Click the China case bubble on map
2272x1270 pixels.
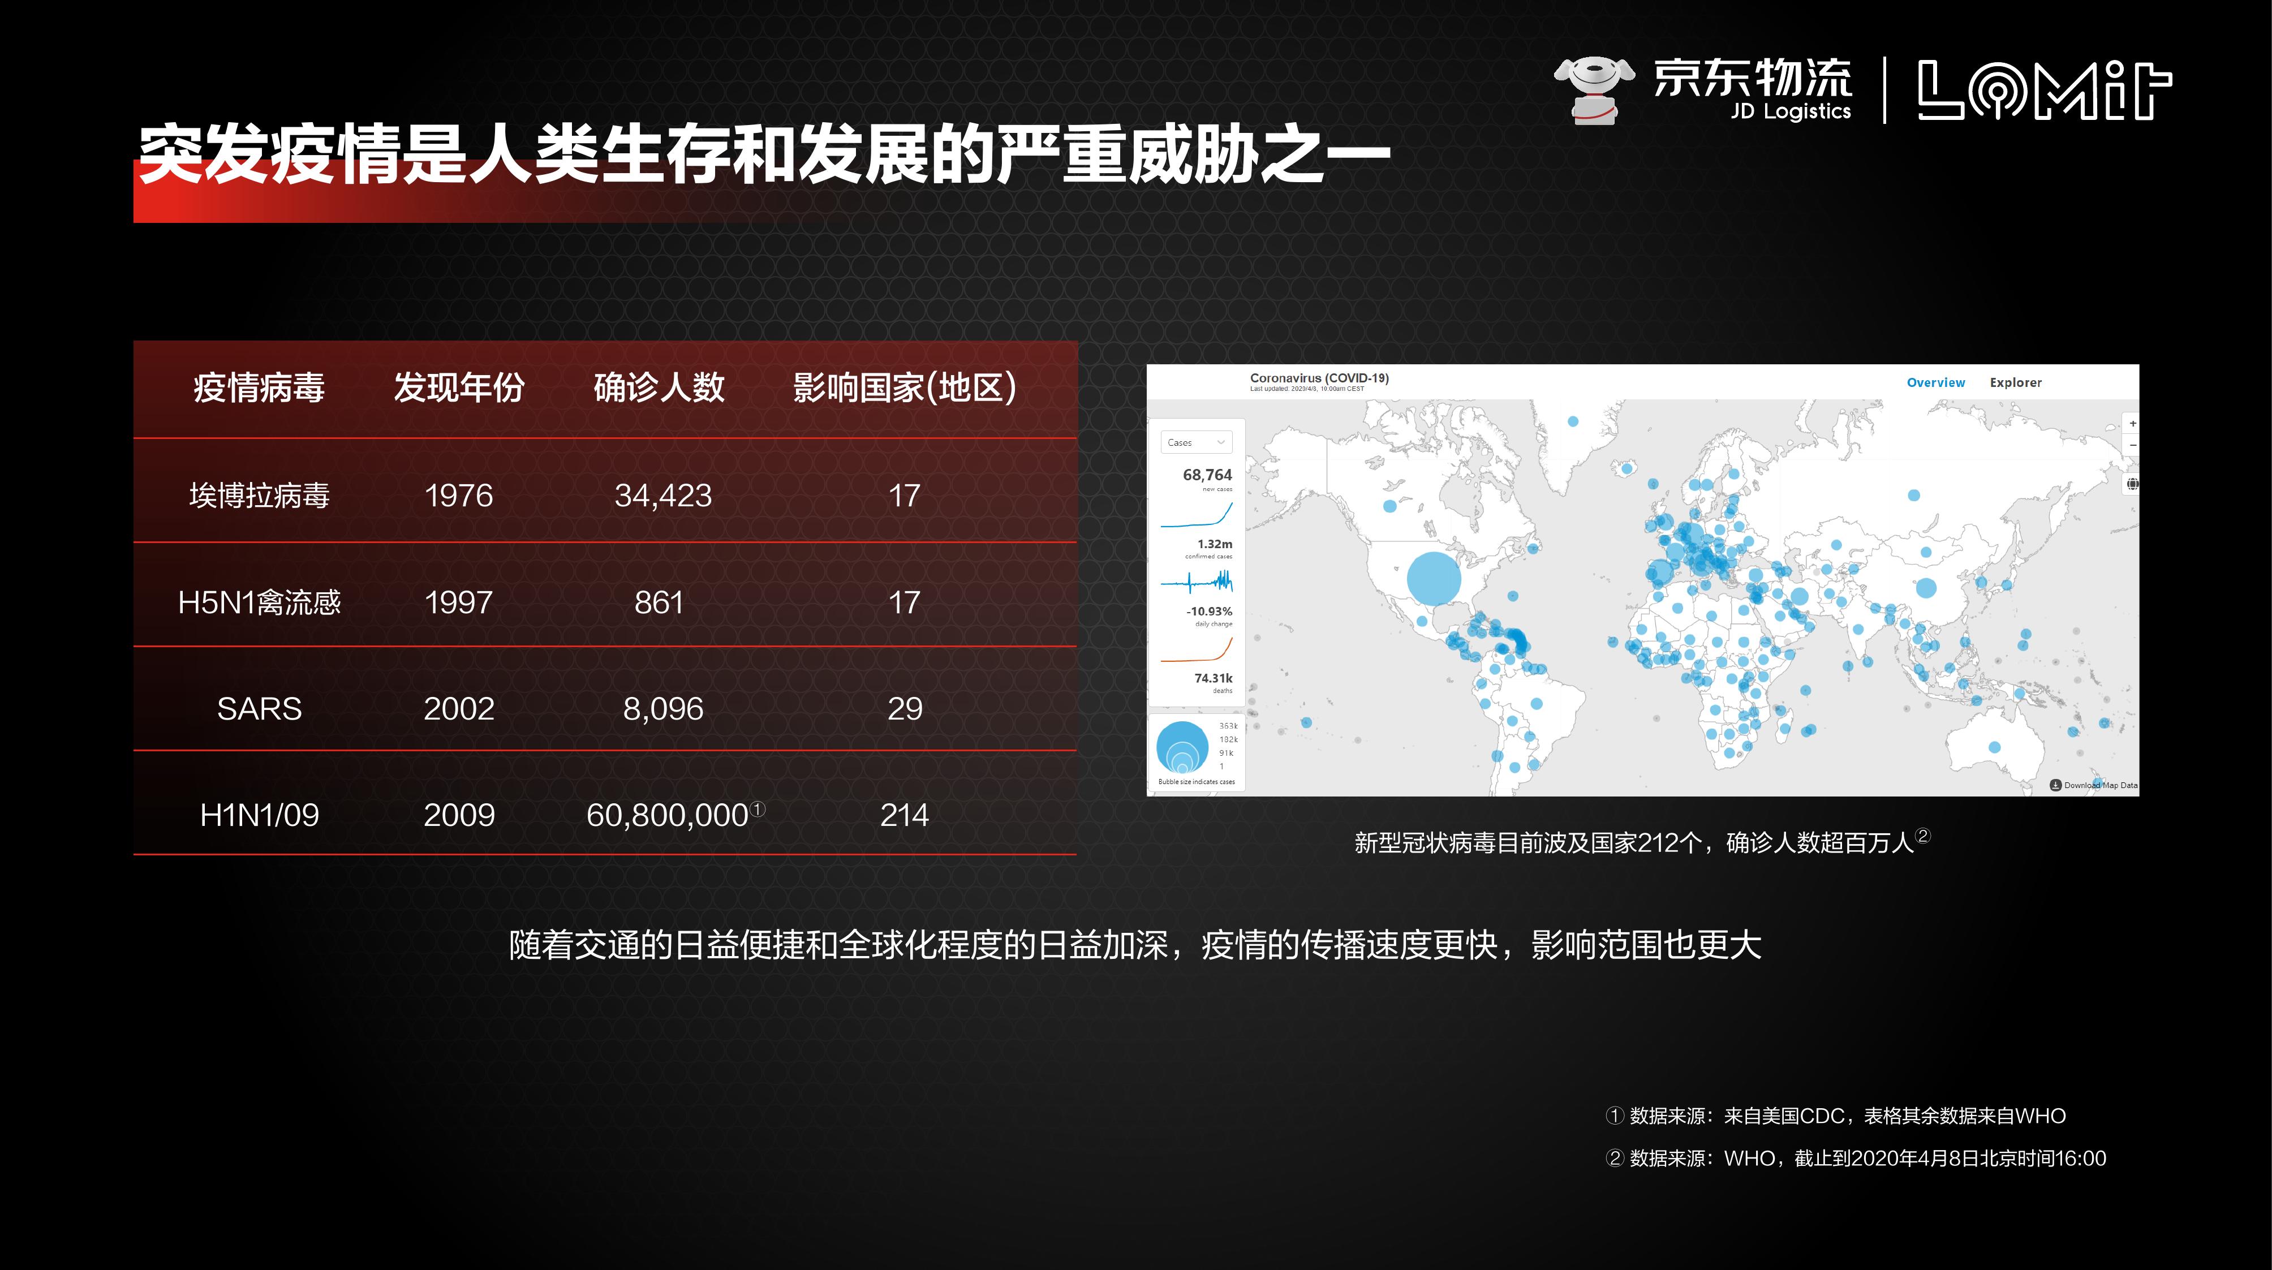[x=1926, y=587]
